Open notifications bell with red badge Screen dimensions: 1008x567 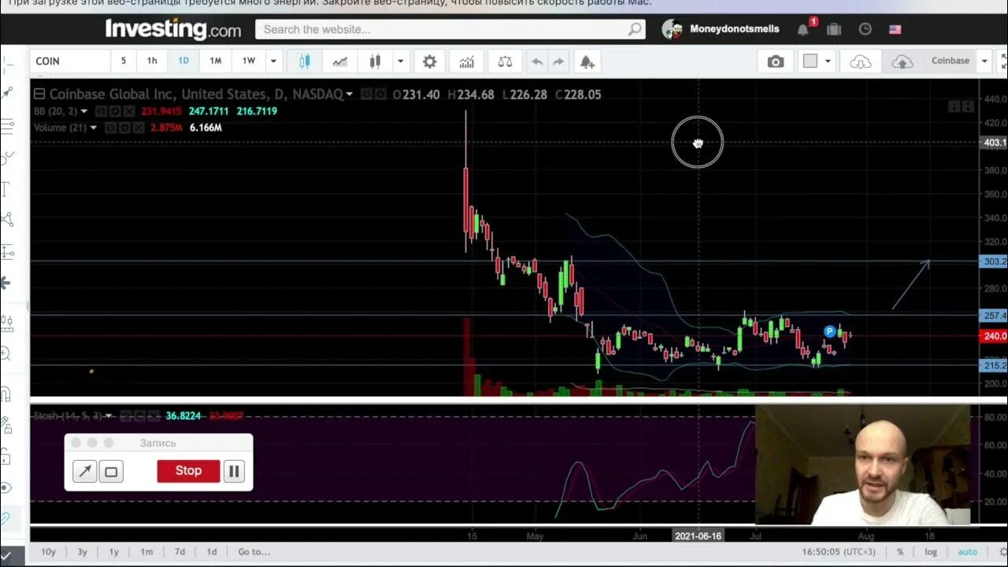(x=803, y=29)
